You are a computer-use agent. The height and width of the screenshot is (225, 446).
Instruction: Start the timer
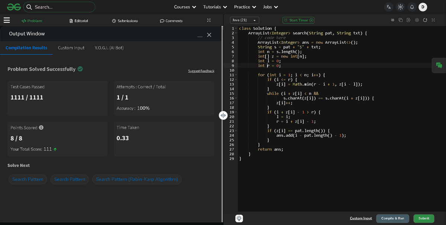coord(298,20)
